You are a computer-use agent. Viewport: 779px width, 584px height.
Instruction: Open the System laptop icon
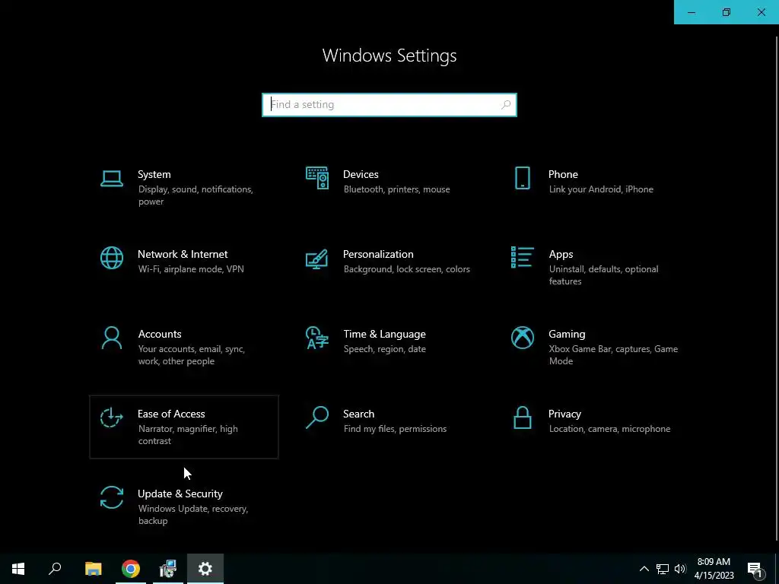tap(111, 178)
